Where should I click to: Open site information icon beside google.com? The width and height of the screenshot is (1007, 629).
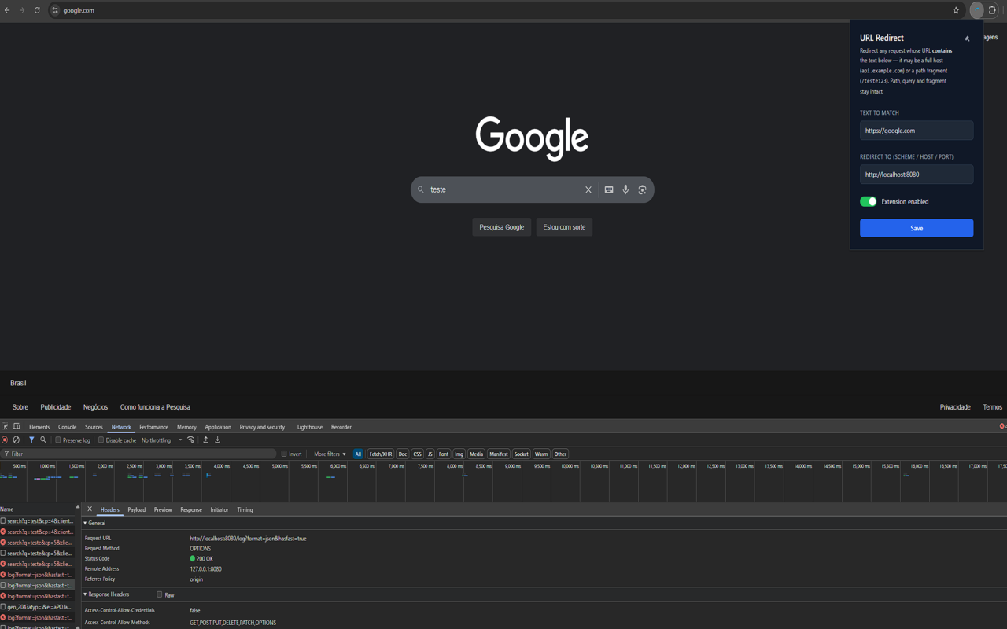[55, 10]
